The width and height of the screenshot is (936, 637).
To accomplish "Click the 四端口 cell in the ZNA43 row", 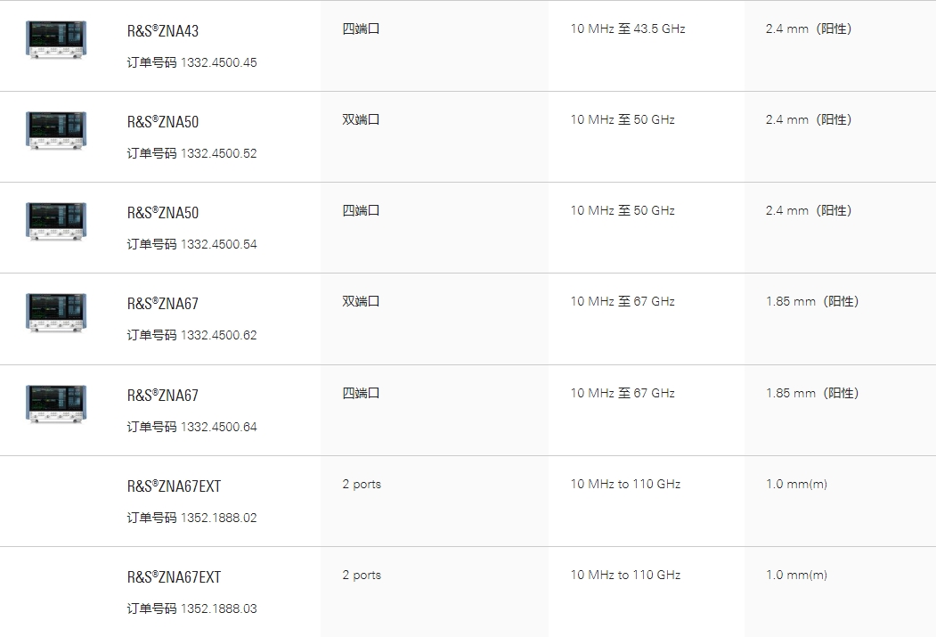I will coord(362,29).
